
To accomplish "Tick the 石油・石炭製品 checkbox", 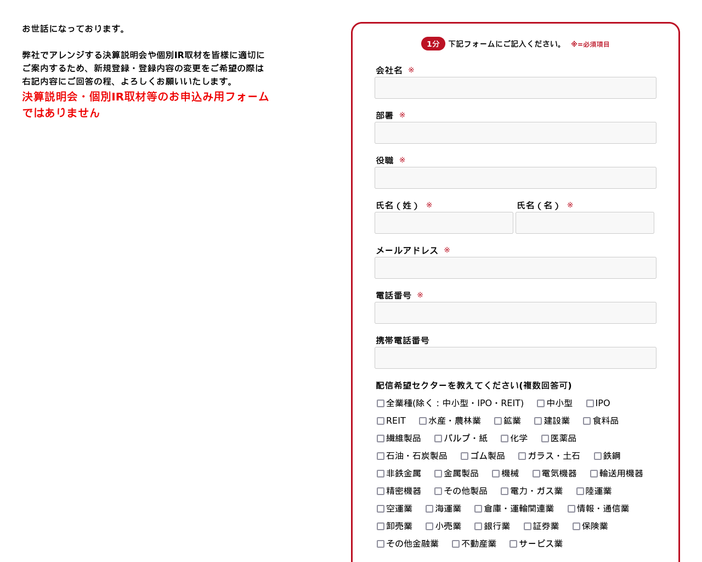I will pyautogui.click(x=381, y=456).
